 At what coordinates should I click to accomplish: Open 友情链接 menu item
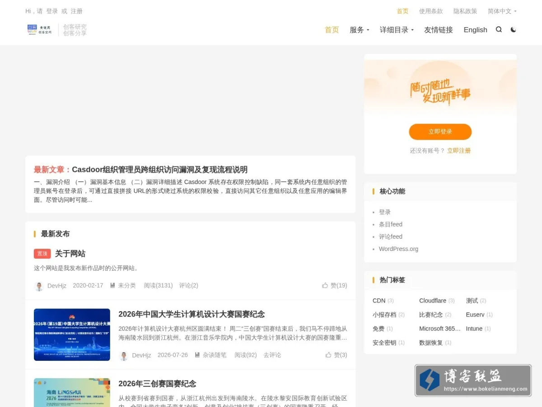tap(439, 30)
